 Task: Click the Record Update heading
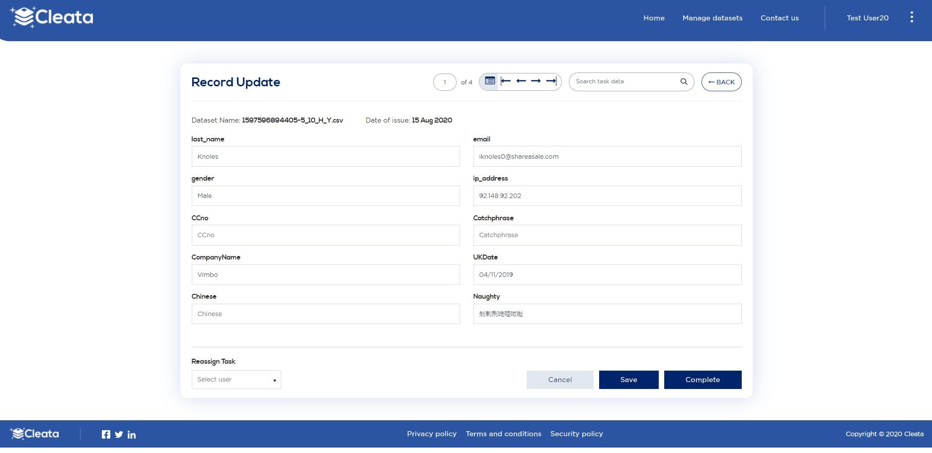pyautogui.click(x=235, y=82)
